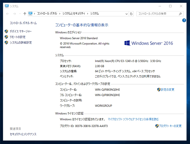Open コントロール パネル ホーム link
The width and height of the screenshot is (190, 144).
click(x=23, y=23)
